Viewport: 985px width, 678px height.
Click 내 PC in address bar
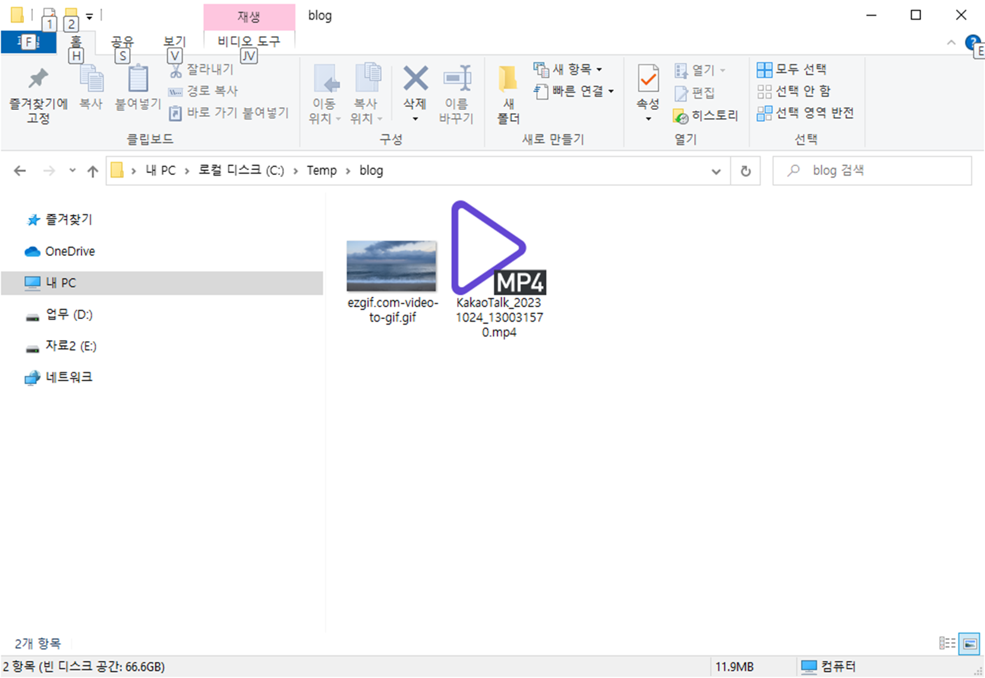point(161,171)
